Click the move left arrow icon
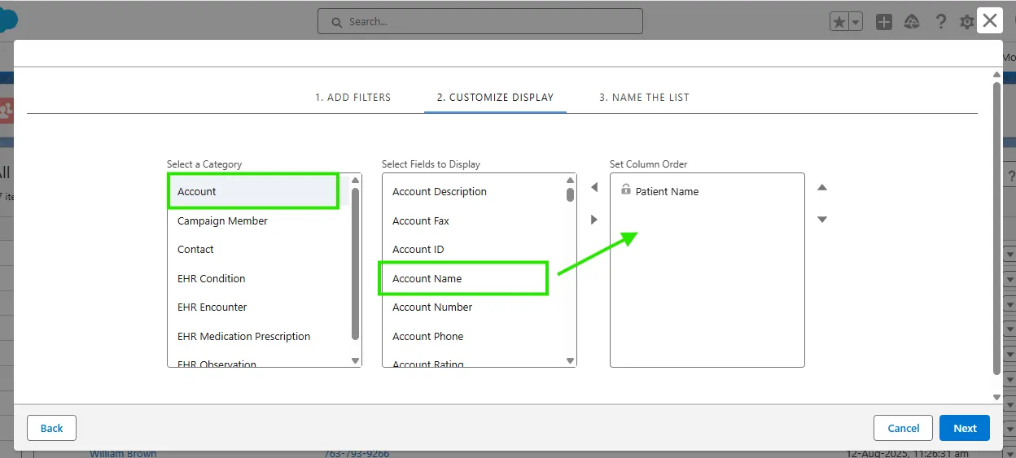This screenshot has height=458, width=1016. (593, 188)
